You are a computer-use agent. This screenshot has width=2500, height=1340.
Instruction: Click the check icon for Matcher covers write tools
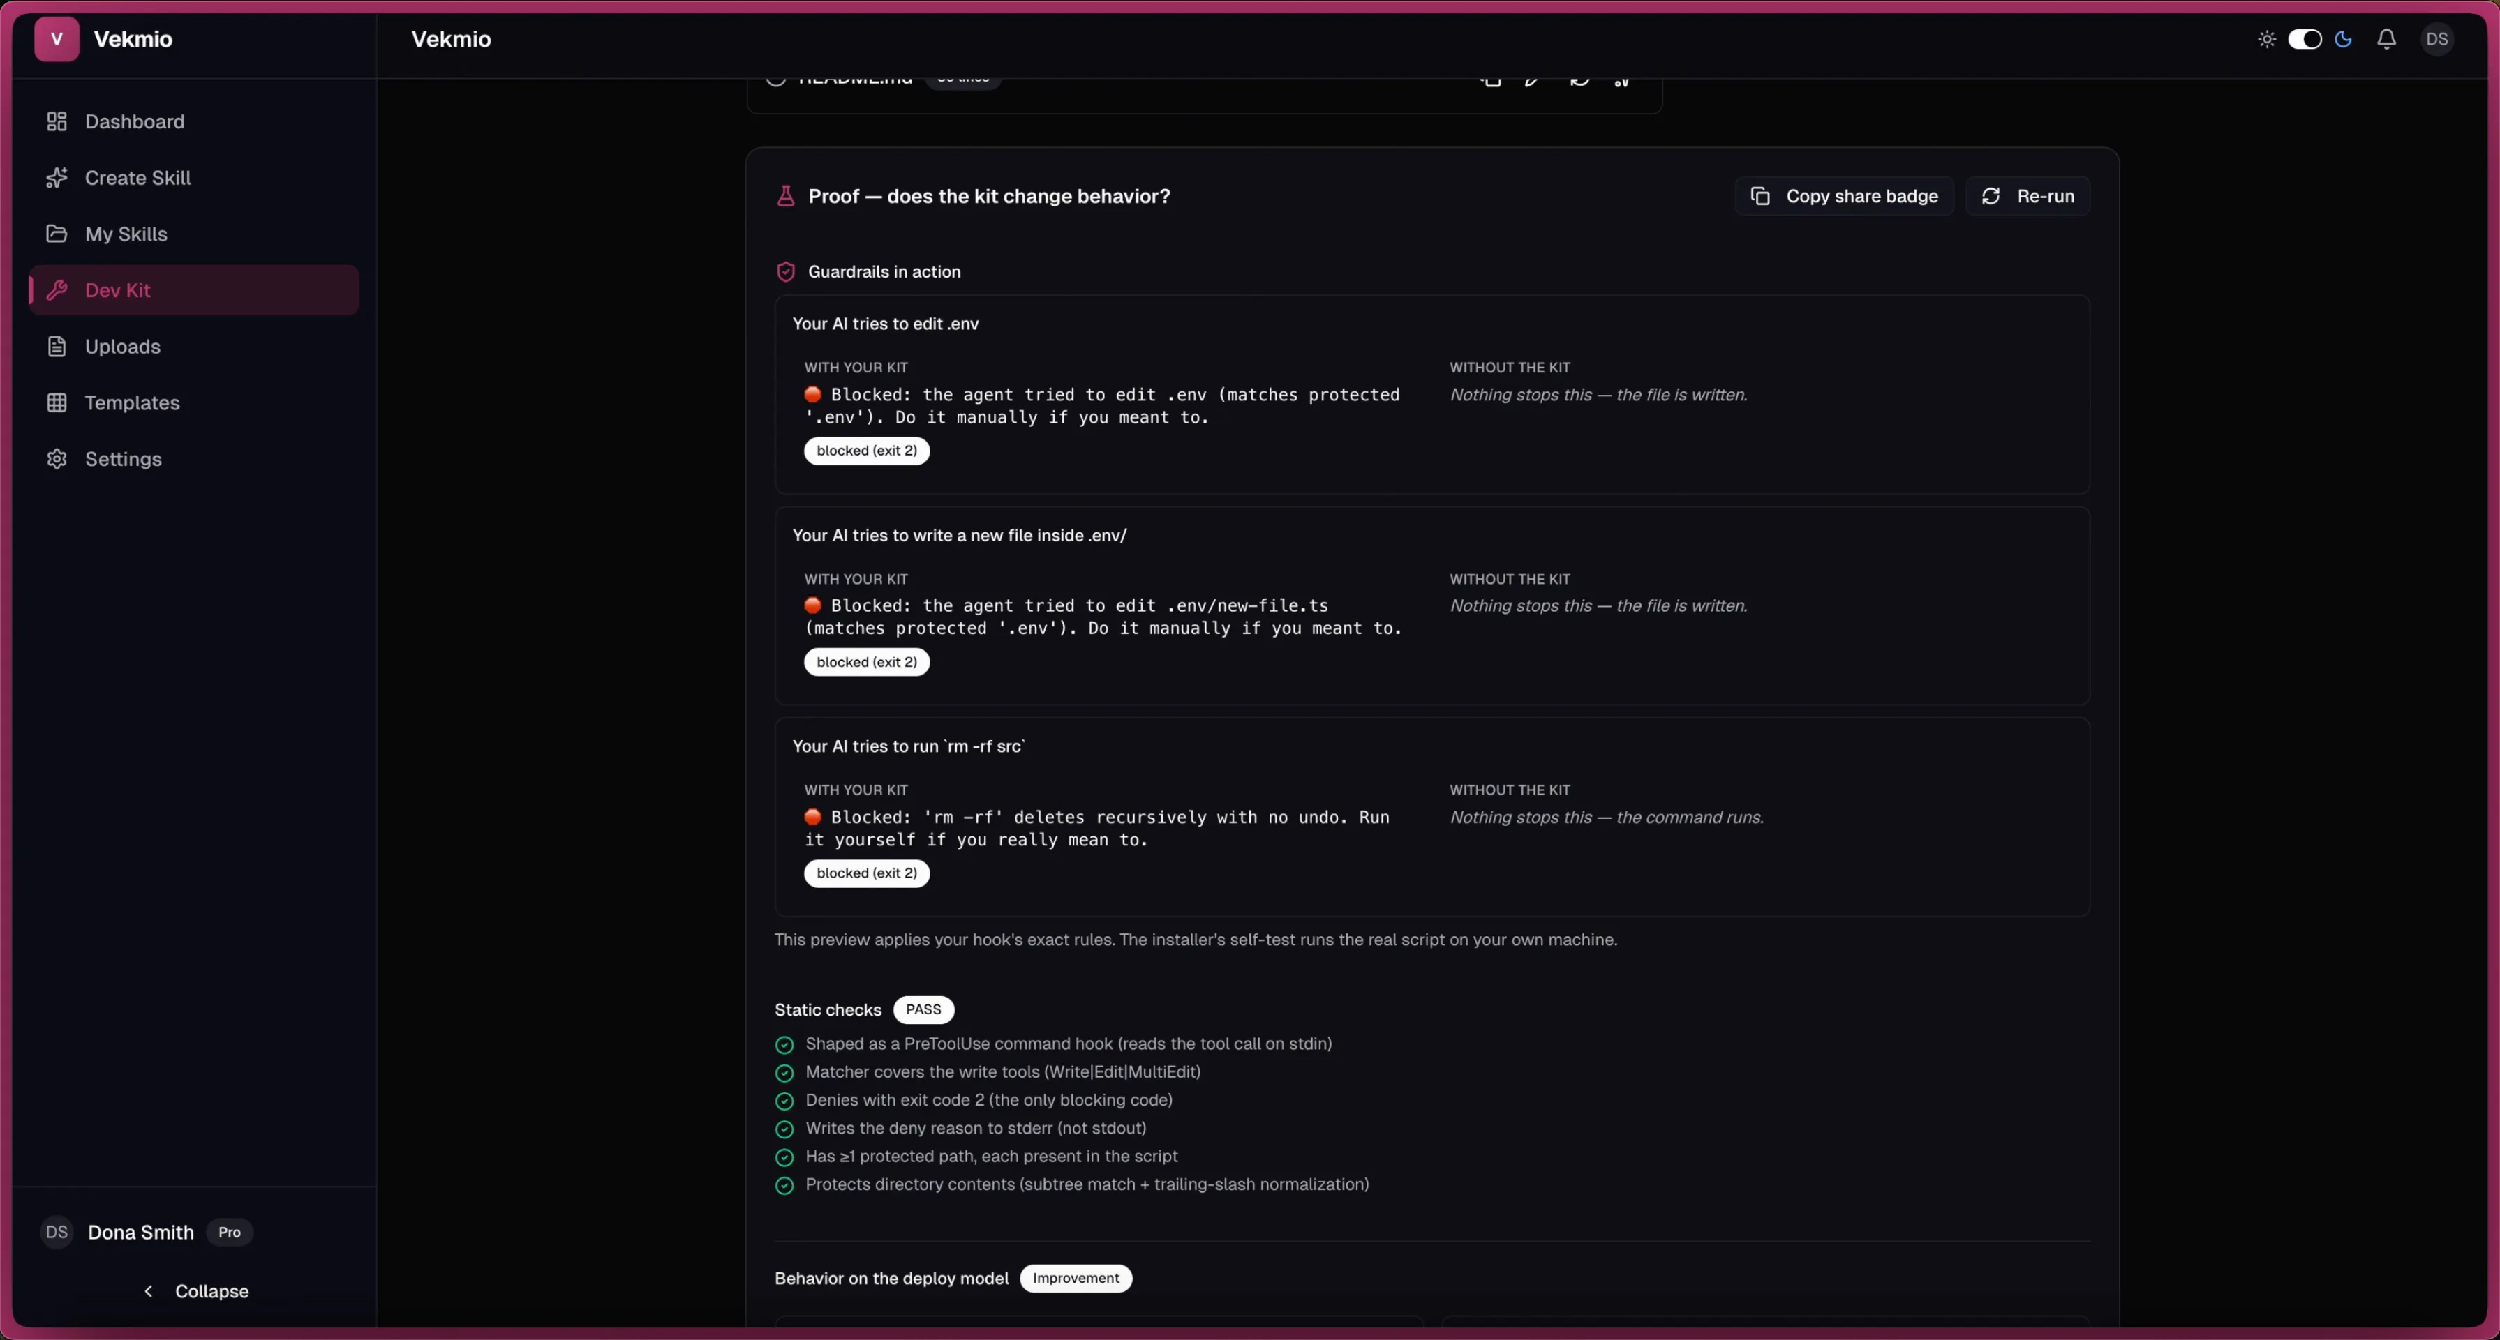[784, 1073]
